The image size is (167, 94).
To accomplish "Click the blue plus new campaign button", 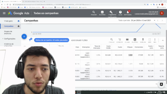I will click(24, 37).
